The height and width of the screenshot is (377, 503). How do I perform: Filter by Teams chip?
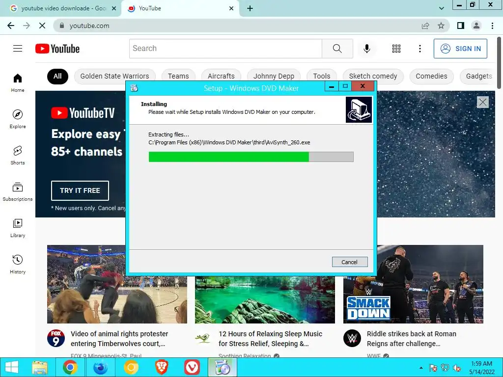(x=178, y=76)
